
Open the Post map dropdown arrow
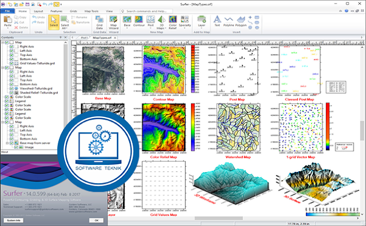point(151,28)
